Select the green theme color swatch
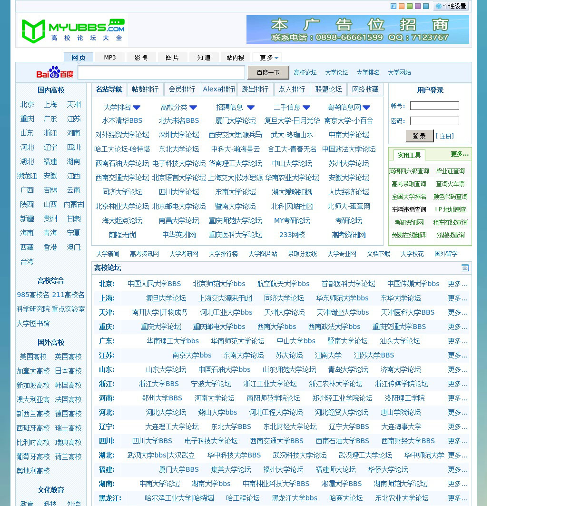 coord(410,6)
